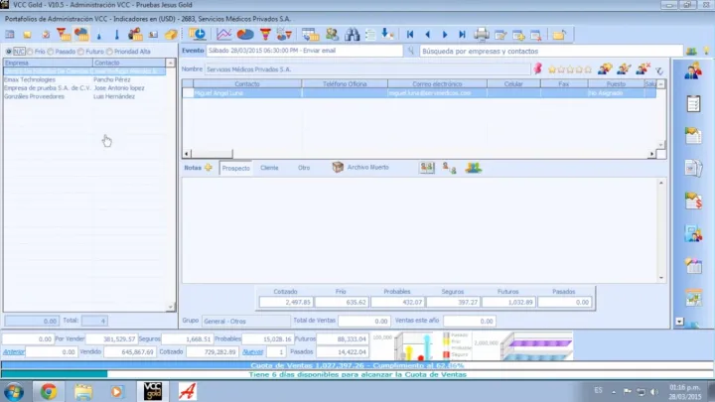Click the binoculars search icon in toolbar
This screenshot has height=402, width=715.
[x=352, y=35]
